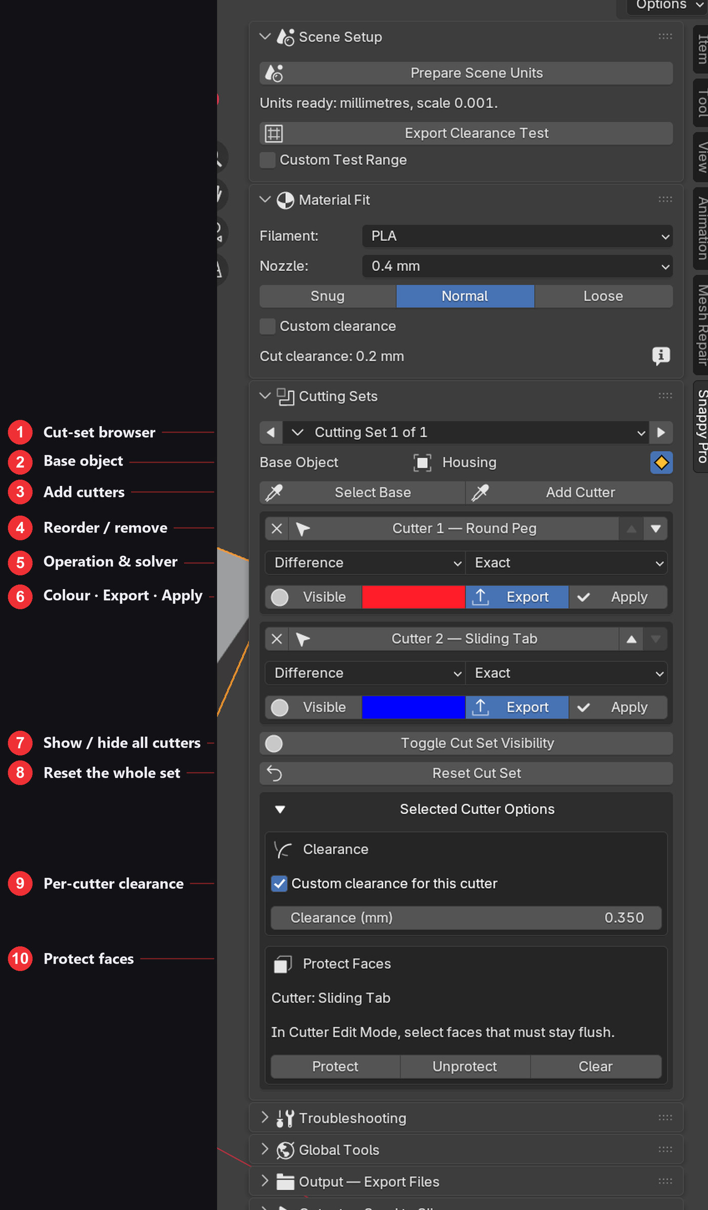Move Cutter 1 down with the arrow
Screen dimensions: 708x1210
[656, 529]
